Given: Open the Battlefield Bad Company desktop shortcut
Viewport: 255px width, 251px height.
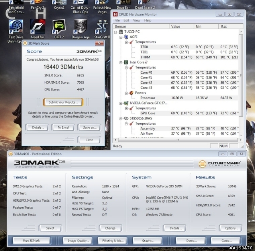Looking at the screenshot, I should click(x=16, y=7).
